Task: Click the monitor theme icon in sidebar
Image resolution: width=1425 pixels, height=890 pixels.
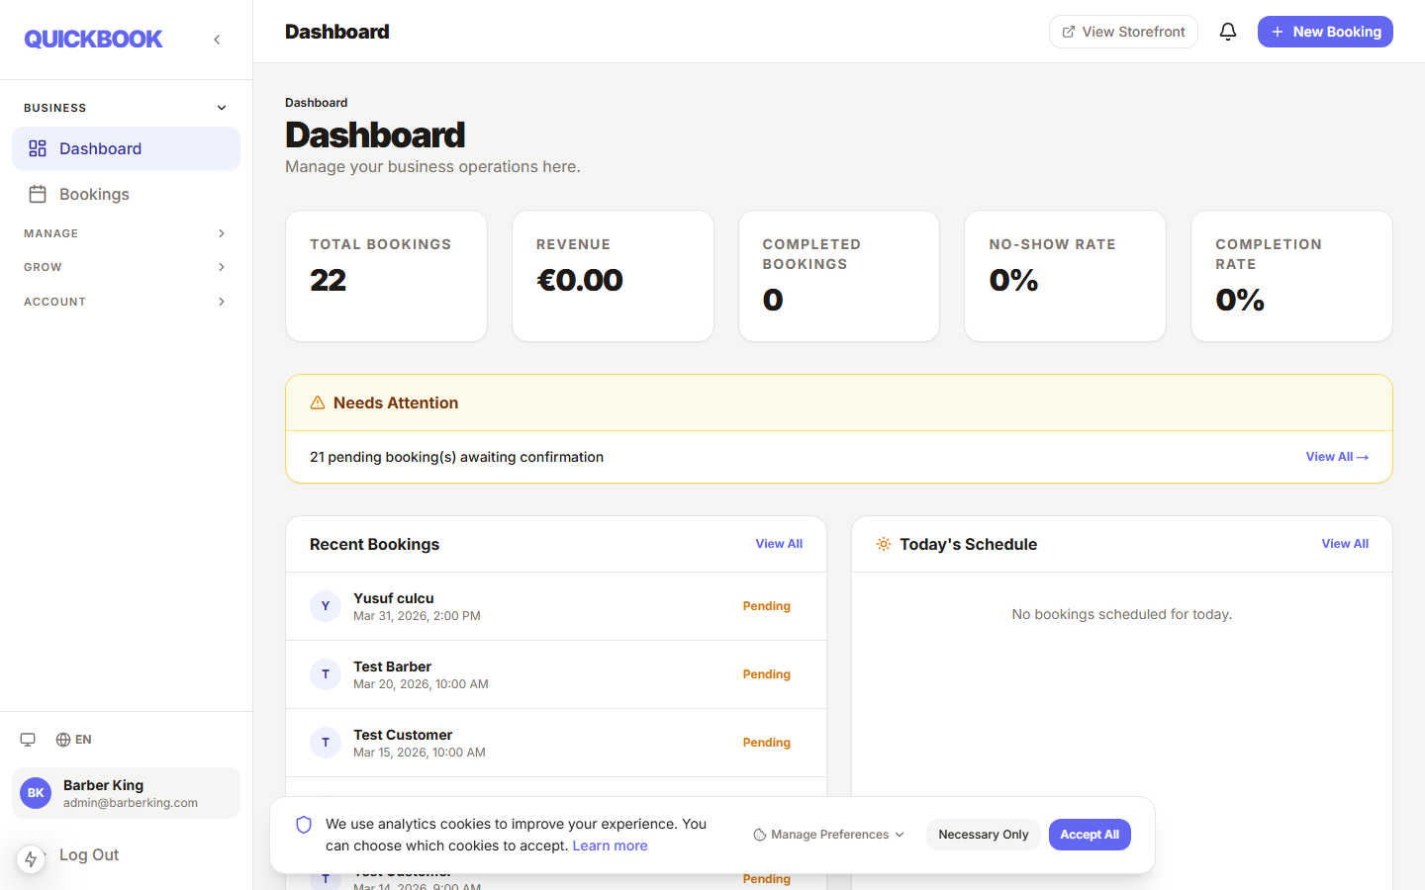Action: pyautogui.click(x=28, y=740)
